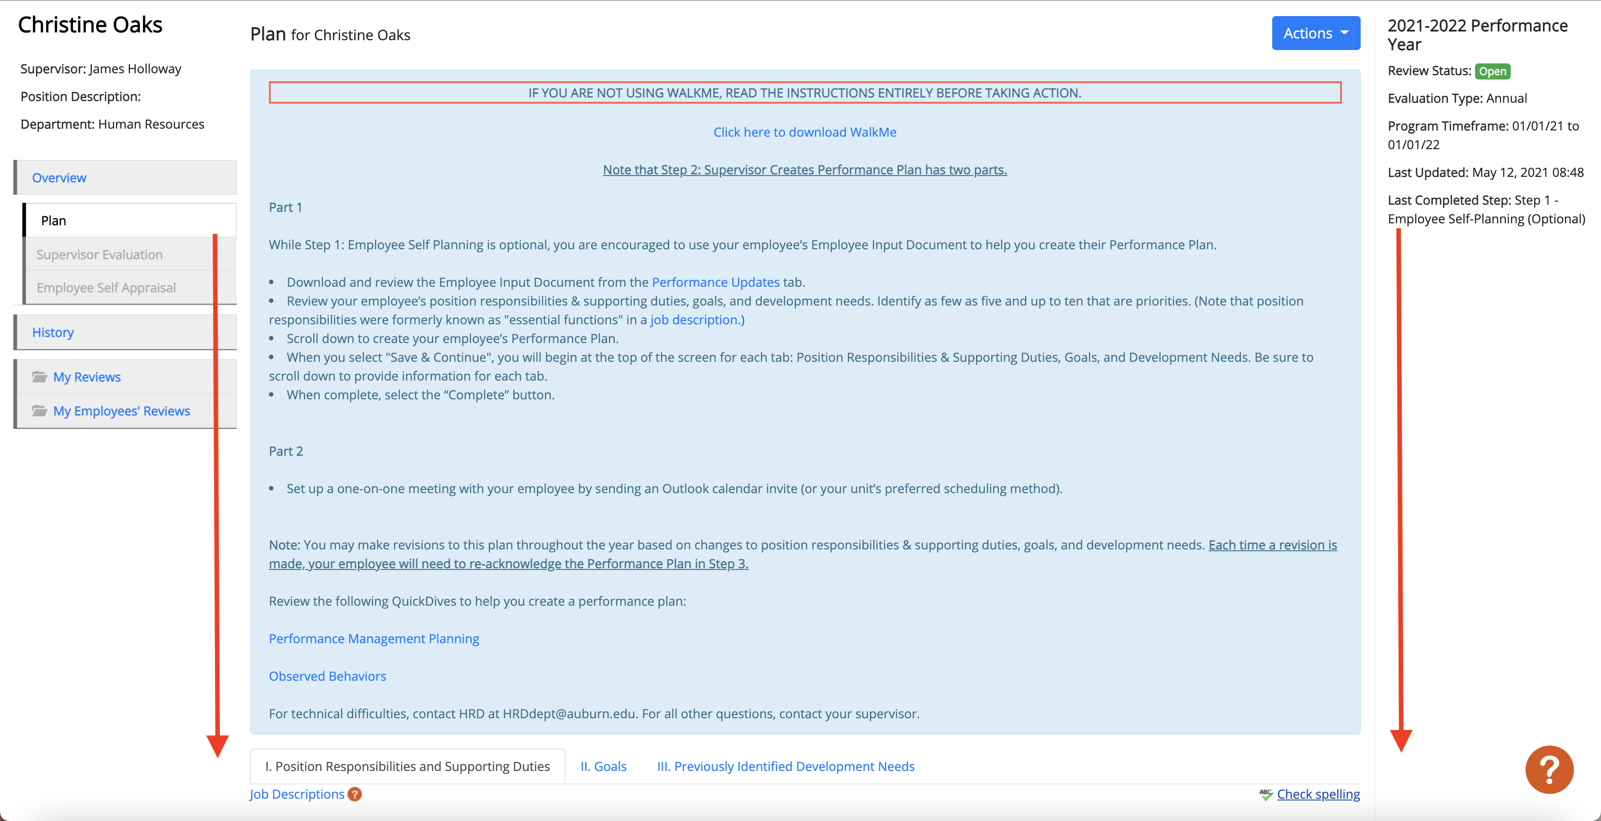Switch to Position Responsibilities and Supporting Duties tab
The width and height of the screenshot is (1601, 821).
[x=407, y=766]
